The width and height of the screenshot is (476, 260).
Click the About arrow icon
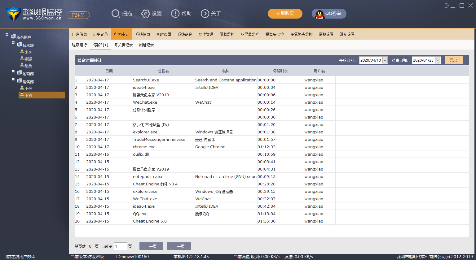[x=205, y=14]
